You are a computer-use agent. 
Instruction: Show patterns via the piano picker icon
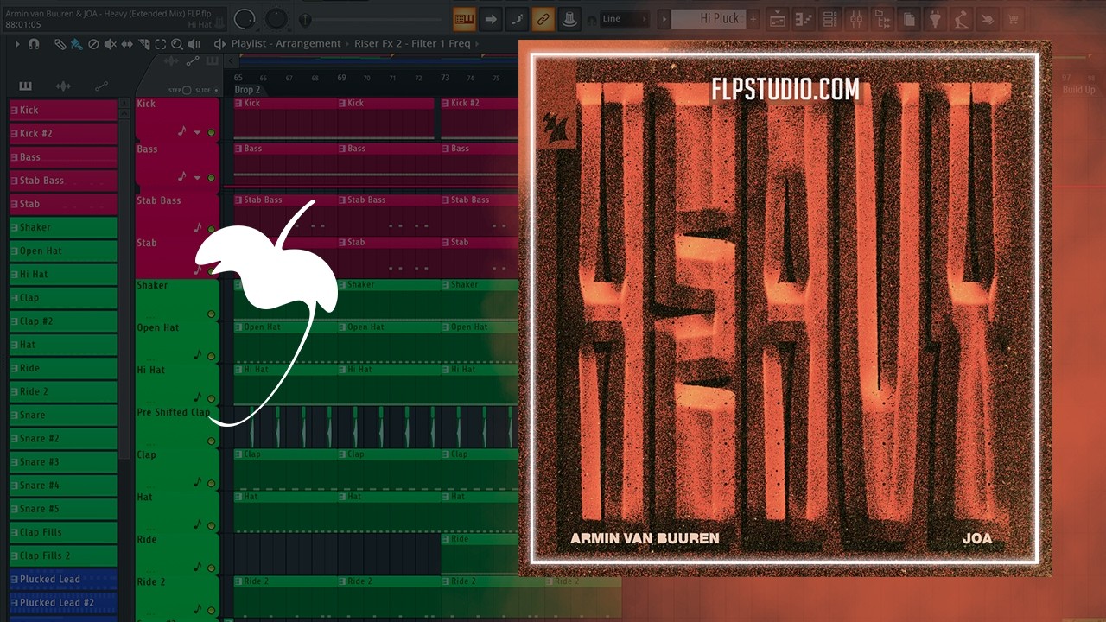(x=25, y=86)
